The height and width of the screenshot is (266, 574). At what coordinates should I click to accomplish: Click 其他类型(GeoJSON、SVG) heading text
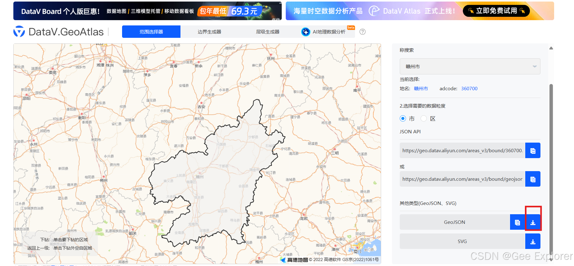428,203
